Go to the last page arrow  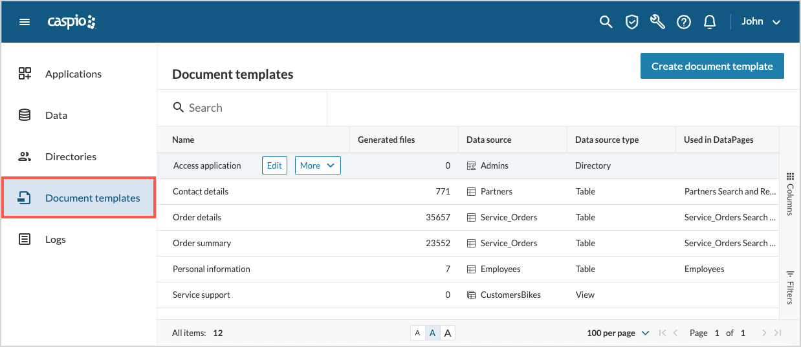(x=778, y=333)
